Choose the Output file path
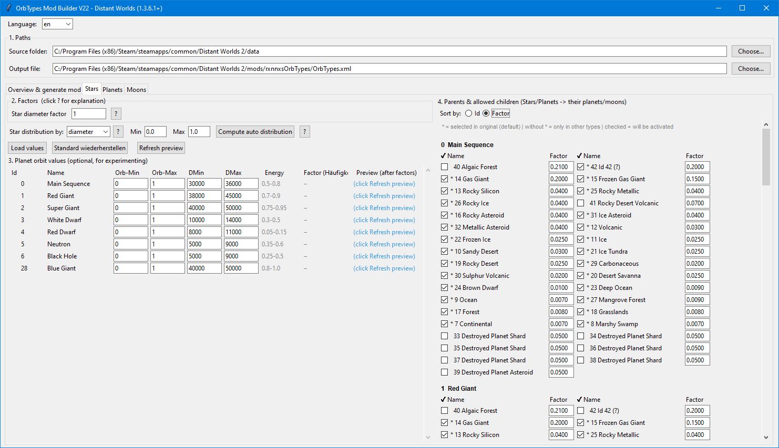 pos(751,69)
